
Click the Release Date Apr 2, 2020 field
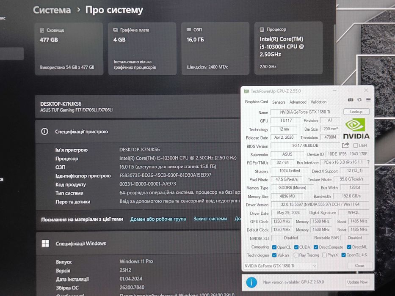284,137
